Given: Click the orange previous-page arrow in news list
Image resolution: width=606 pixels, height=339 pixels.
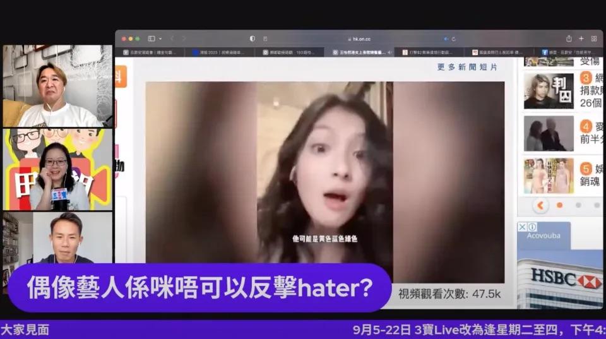Looking at the screenshot, I should [x=540, y=205].
